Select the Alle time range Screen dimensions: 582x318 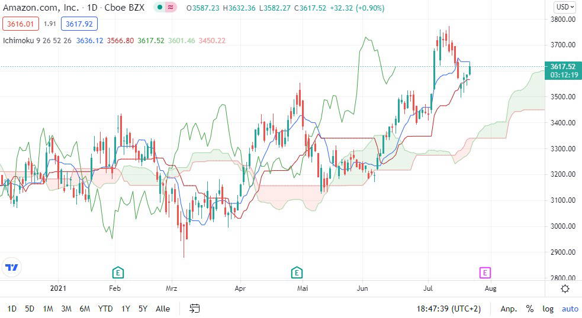click(x=163, y=309)
